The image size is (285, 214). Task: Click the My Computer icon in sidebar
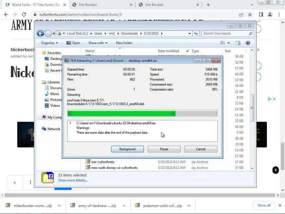point(44,117)
